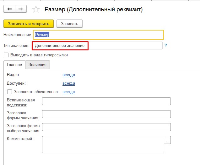Add form to favorites with star icon
This screenshot has width=200, height=165.
pyautogui.click(x=36, y=9)
